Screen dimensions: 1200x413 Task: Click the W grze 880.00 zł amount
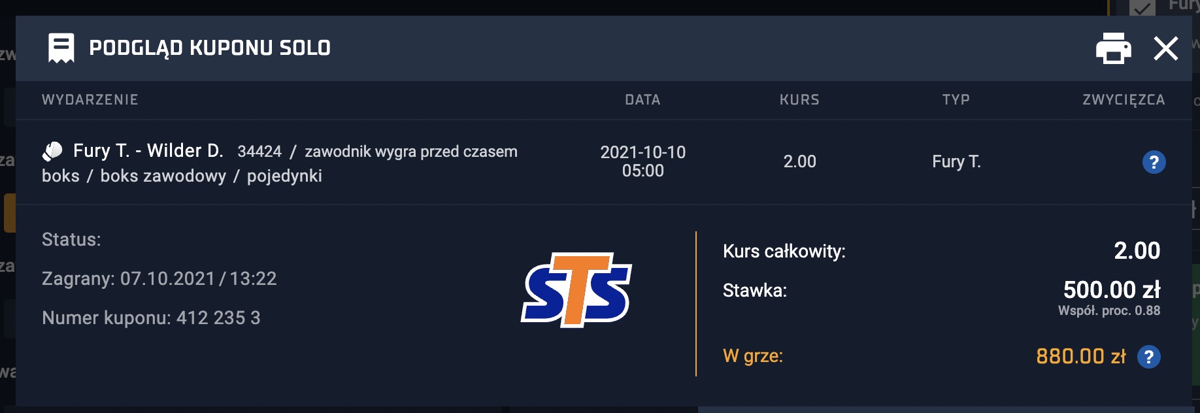coord(1081,356)
